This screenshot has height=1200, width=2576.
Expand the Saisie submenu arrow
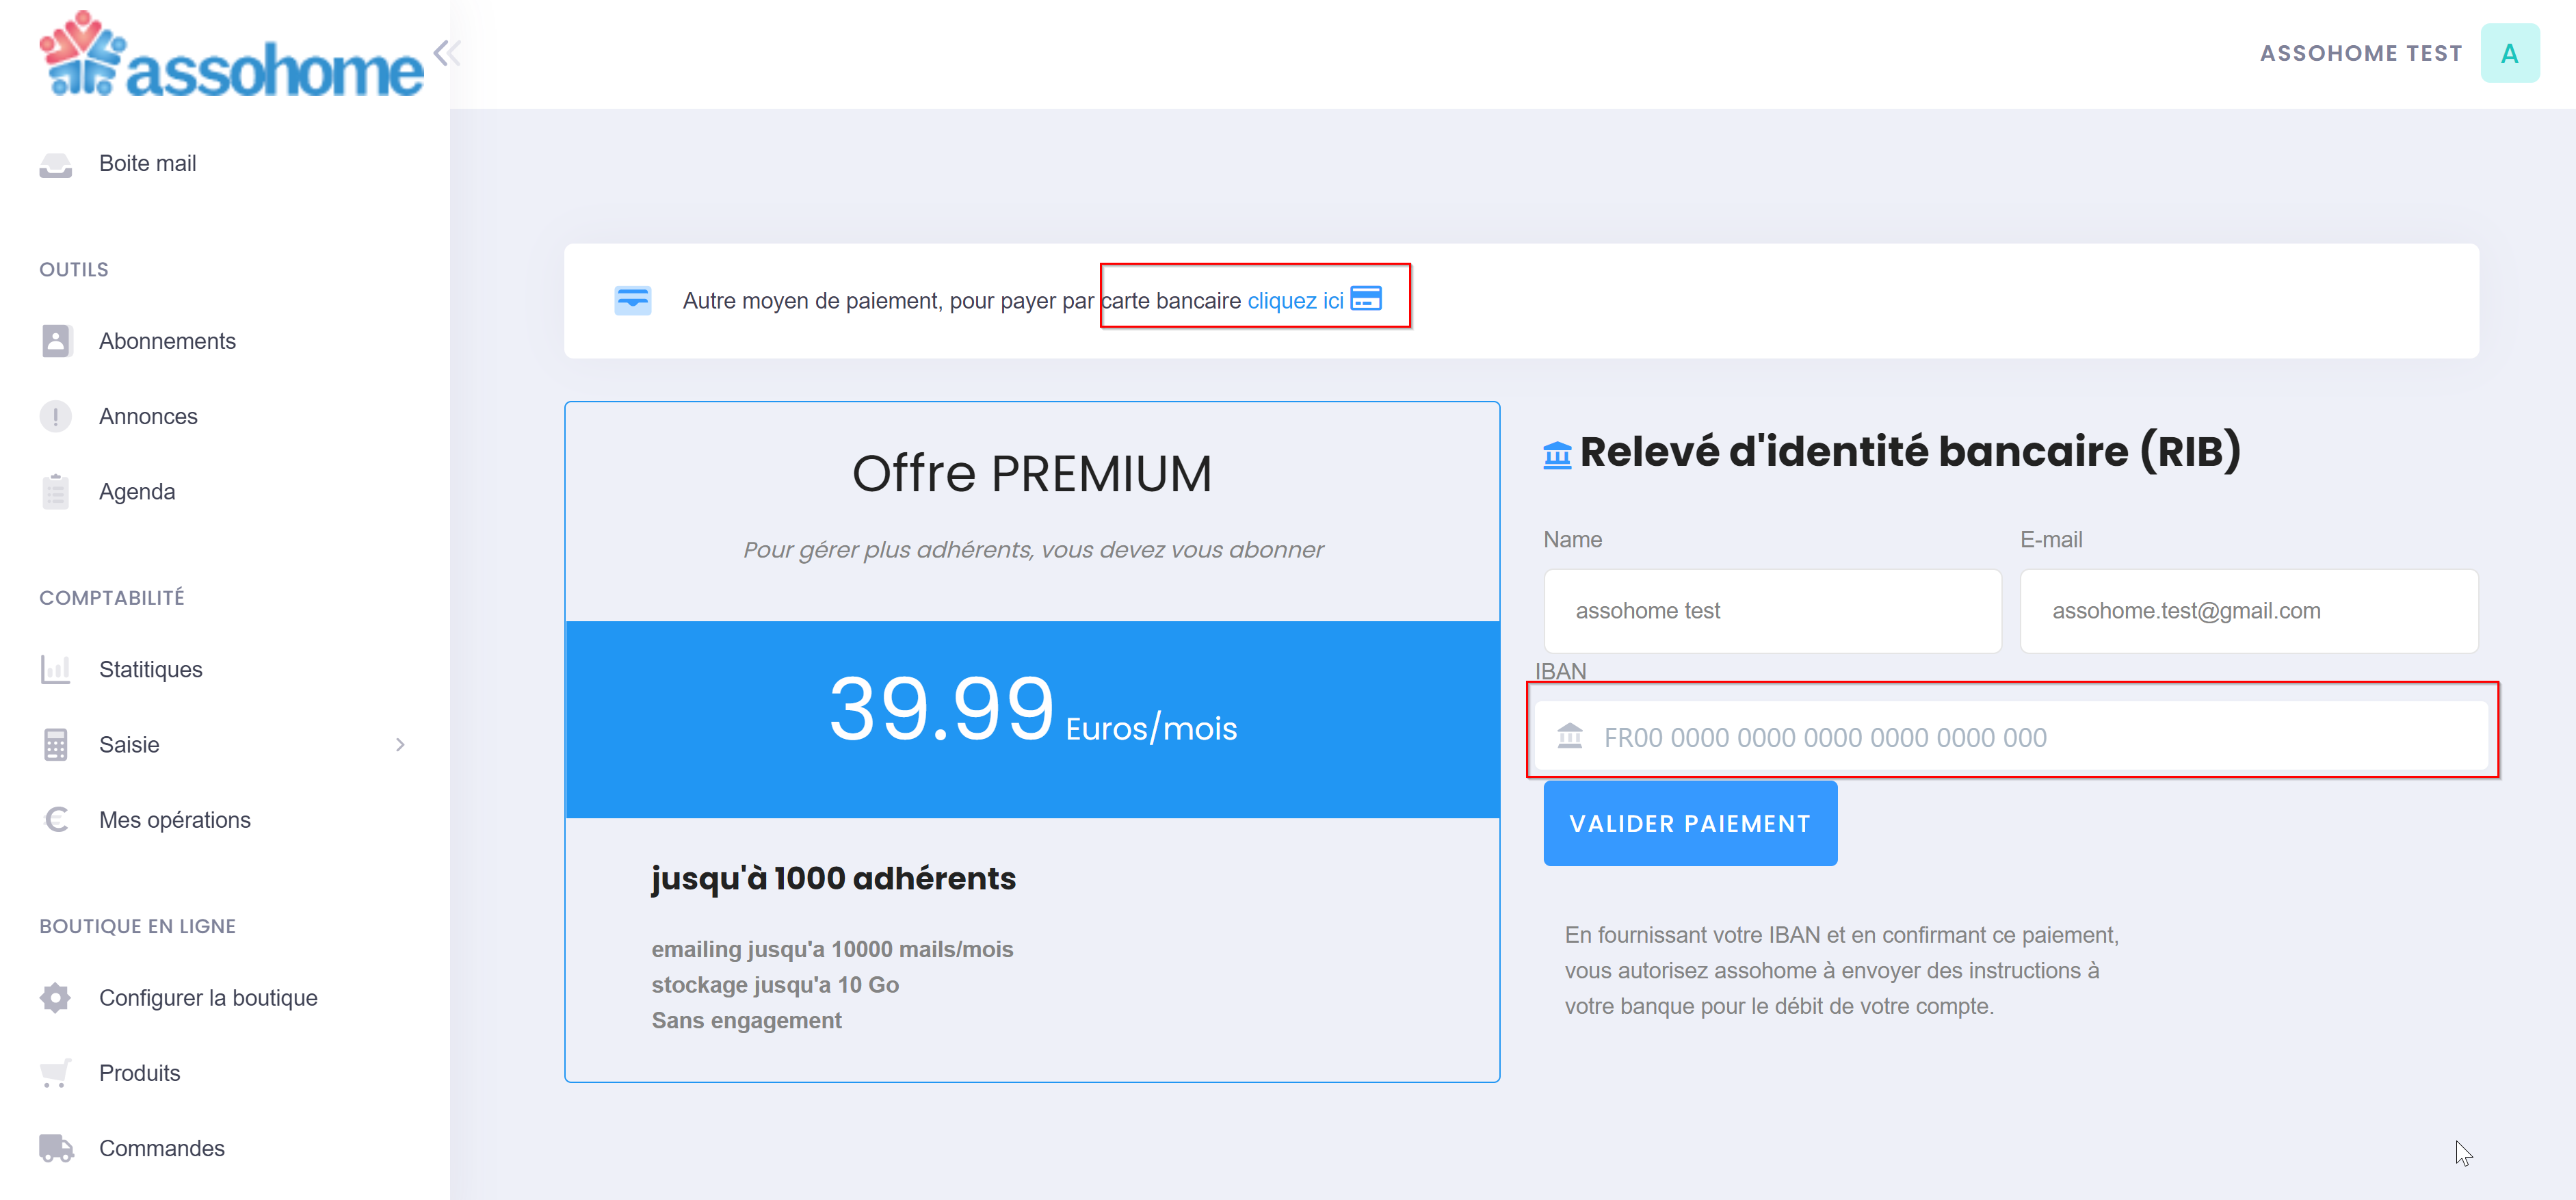click(400, 745)
